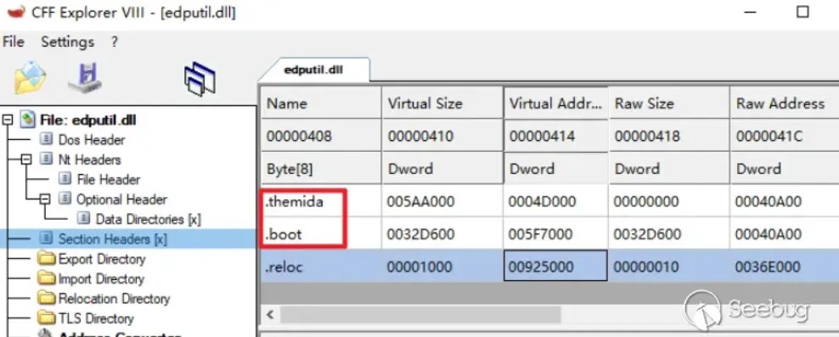Select Nt Headers in the tree
The width and height of the screenshot is (839, 337).
pos(90,160)
